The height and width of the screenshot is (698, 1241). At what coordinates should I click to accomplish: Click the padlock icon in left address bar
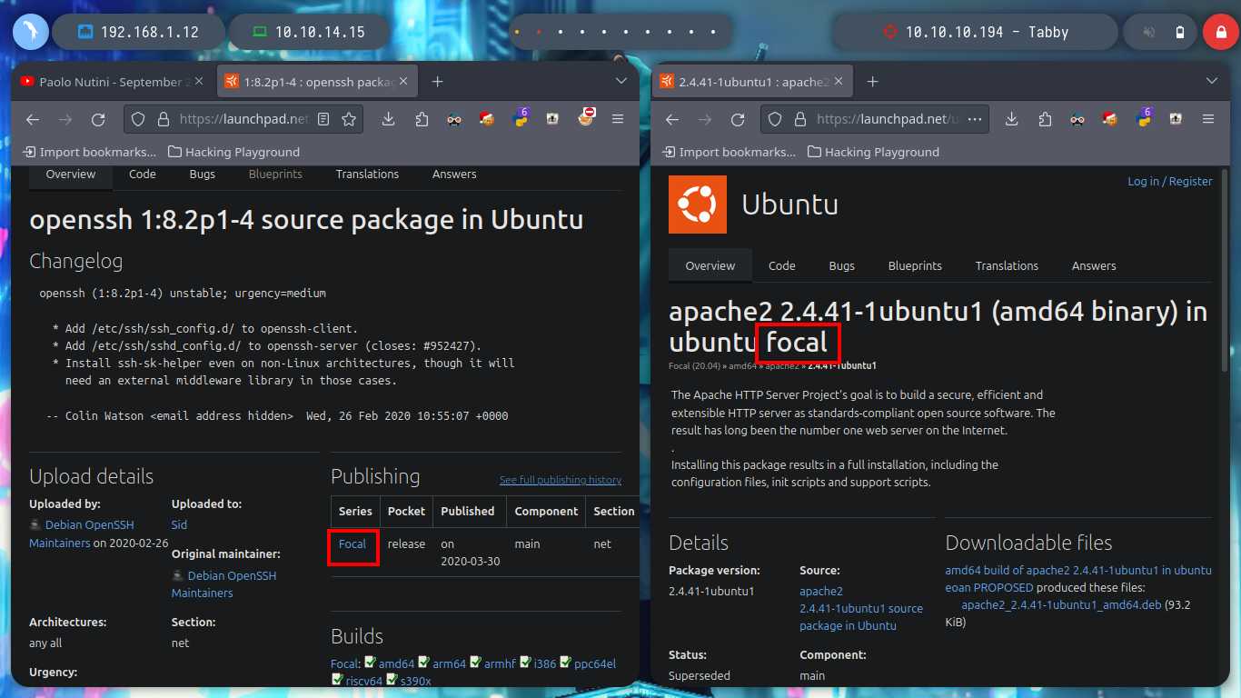[x=163, y=119]
